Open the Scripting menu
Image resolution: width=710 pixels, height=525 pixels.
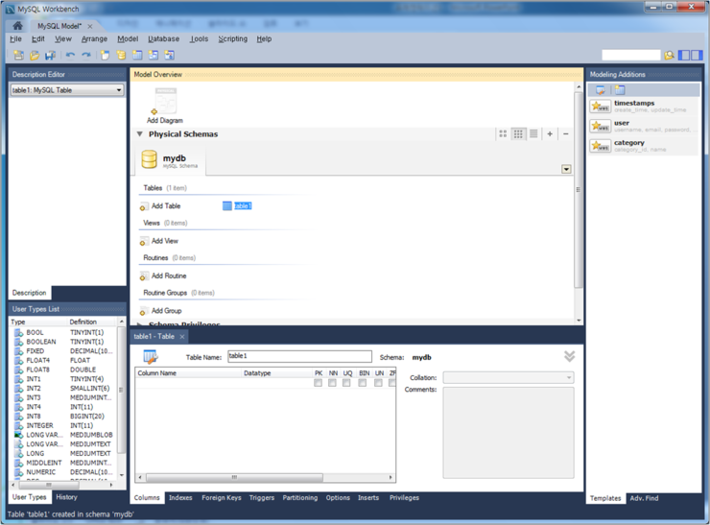click(233, 39)
